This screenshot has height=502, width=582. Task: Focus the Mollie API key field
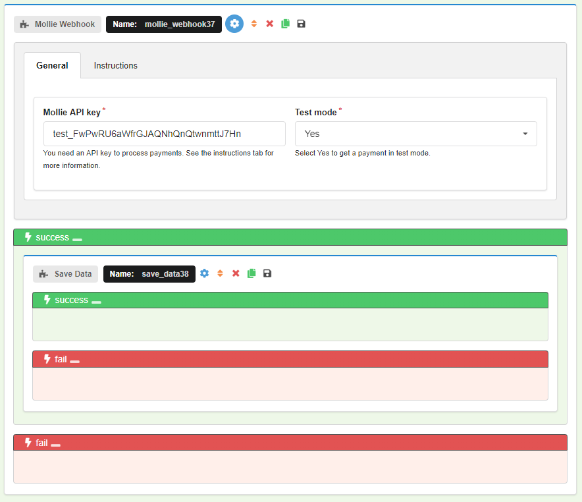pos(165,134)
